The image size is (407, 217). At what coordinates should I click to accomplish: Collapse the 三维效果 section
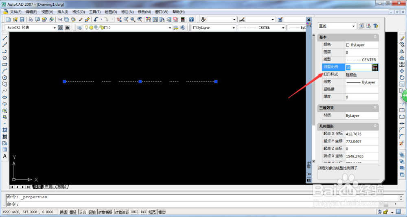(x=375, y=107)
